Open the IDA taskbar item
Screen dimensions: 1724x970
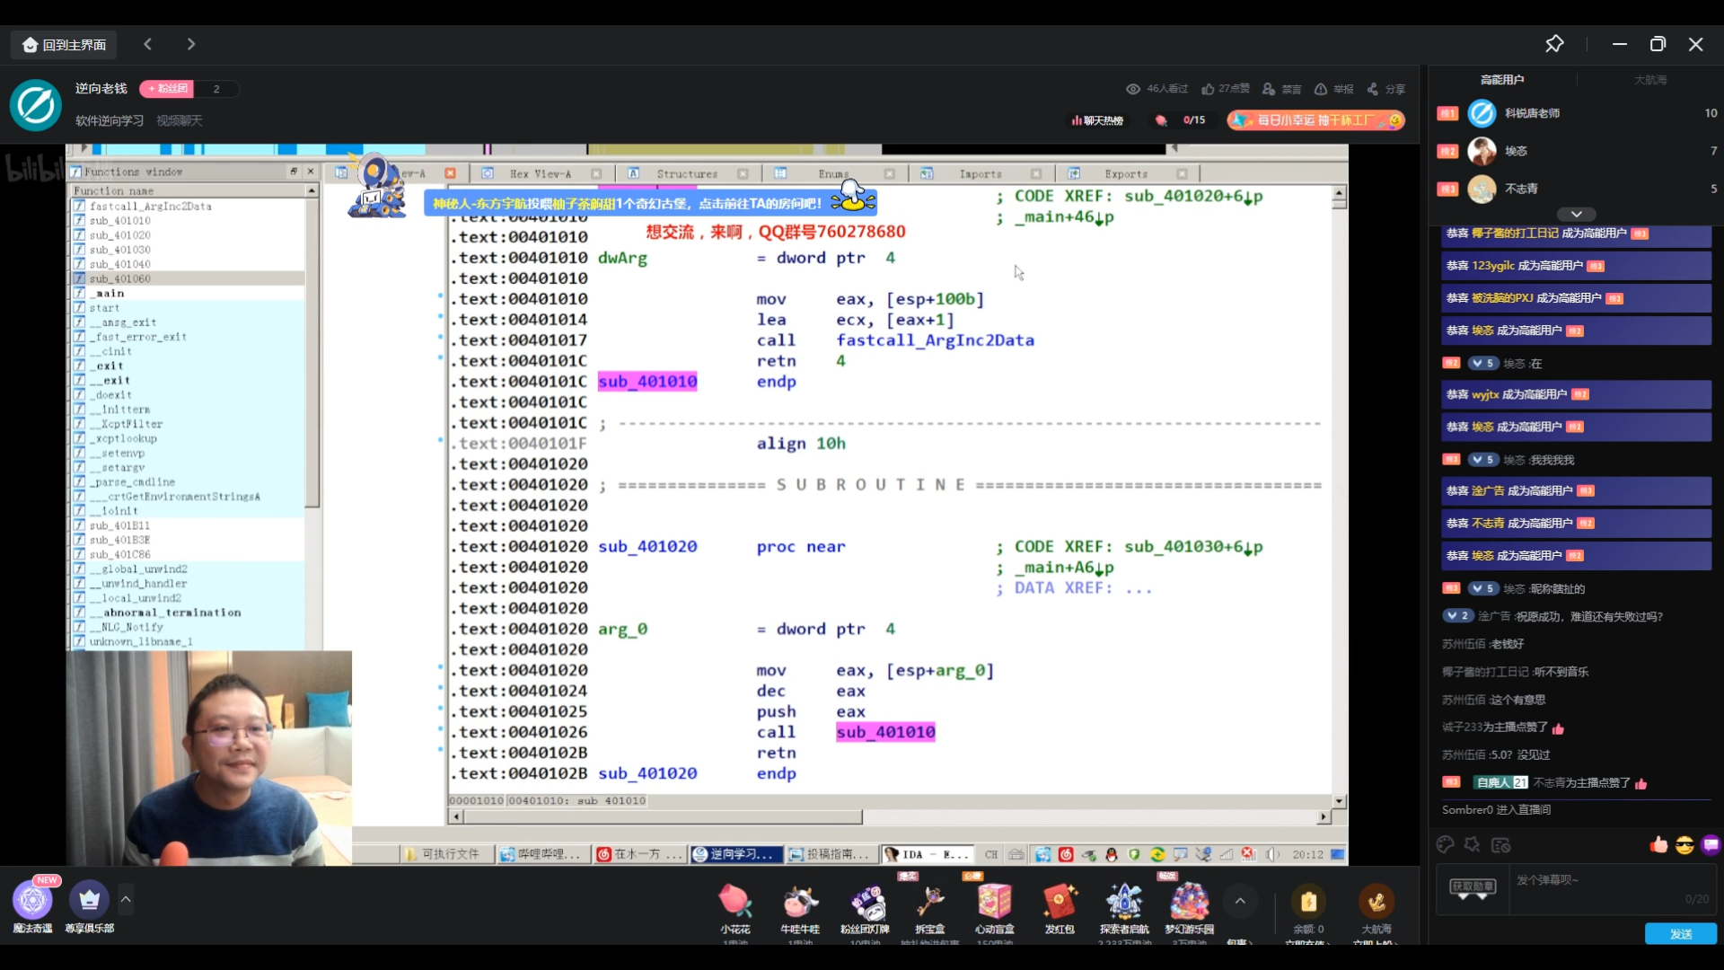pos(928,854)
